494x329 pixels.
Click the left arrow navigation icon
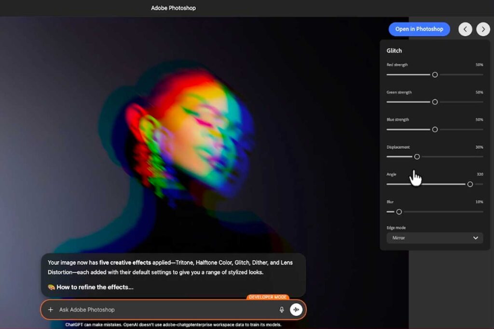465,29
